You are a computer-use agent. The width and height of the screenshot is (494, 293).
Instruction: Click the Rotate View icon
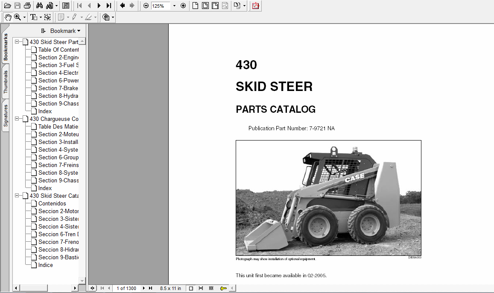tap(237, 6)
